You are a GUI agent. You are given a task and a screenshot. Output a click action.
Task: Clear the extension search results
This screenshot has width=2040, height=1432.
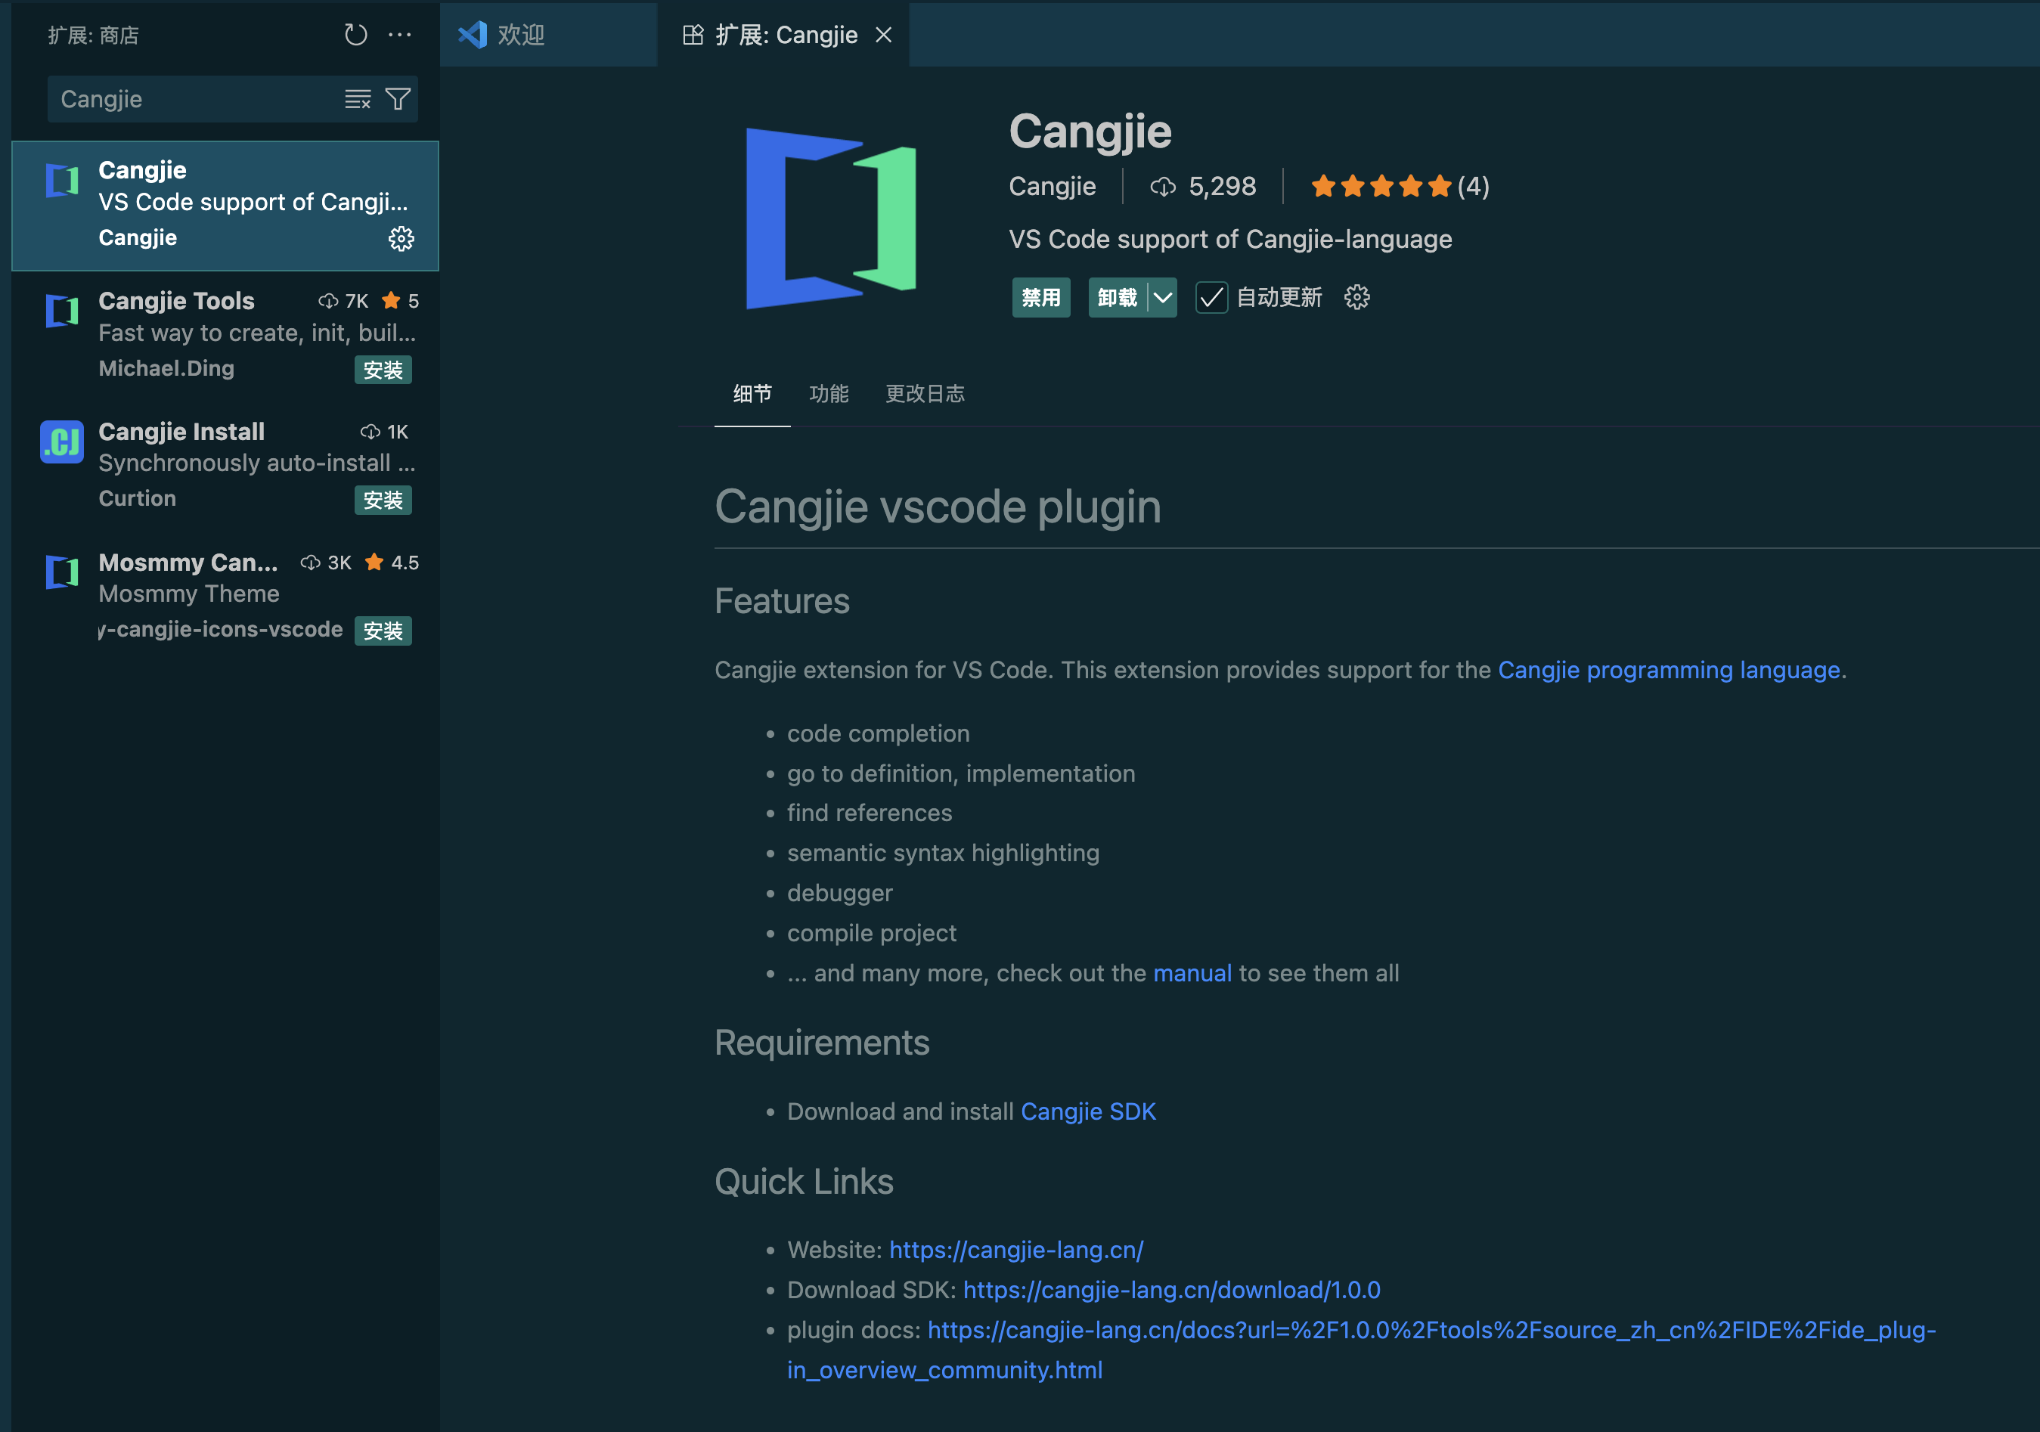(357, 100)
